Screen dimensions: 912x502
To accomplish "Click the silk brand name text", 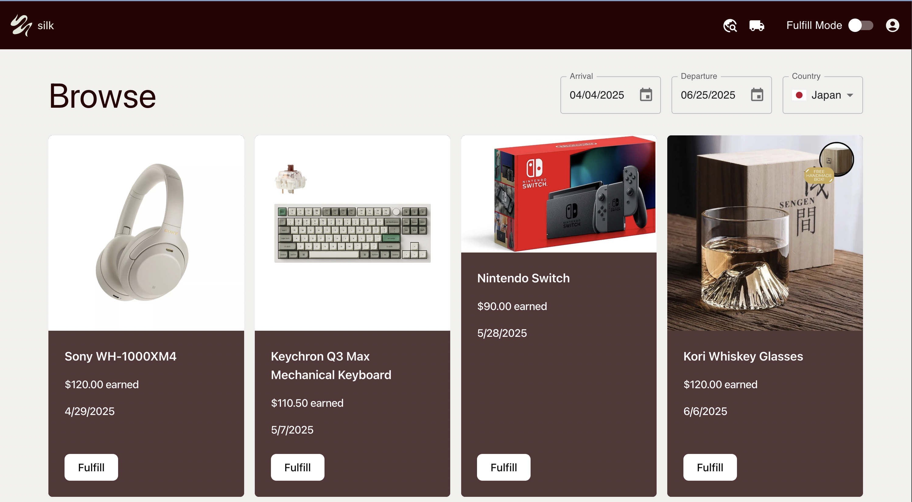I will coord(45,26).
